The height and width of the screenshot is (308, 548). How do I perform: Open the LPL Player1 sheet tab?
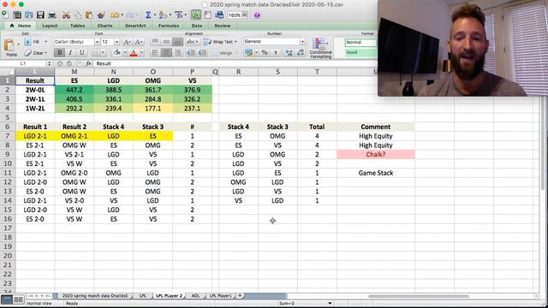click(221, 296)
